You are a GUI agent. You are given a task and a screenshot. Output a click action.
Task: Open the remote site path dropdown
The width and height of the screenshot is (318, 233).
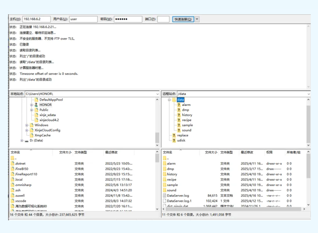point(309,94)
